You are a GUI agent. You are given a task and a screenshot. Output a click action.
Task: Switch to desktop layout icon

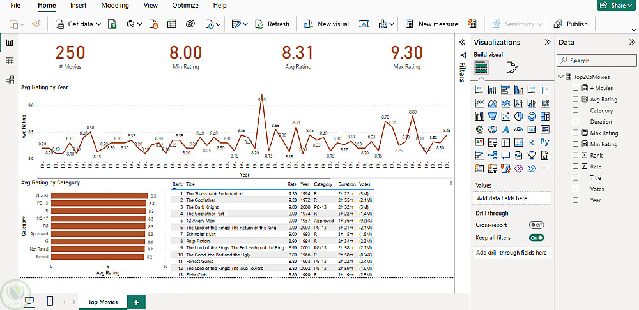pyautogui.click(x=30, y=302)
